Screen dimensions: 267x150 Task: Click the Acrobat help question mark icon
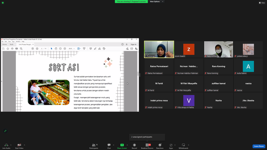click(122, 45)
